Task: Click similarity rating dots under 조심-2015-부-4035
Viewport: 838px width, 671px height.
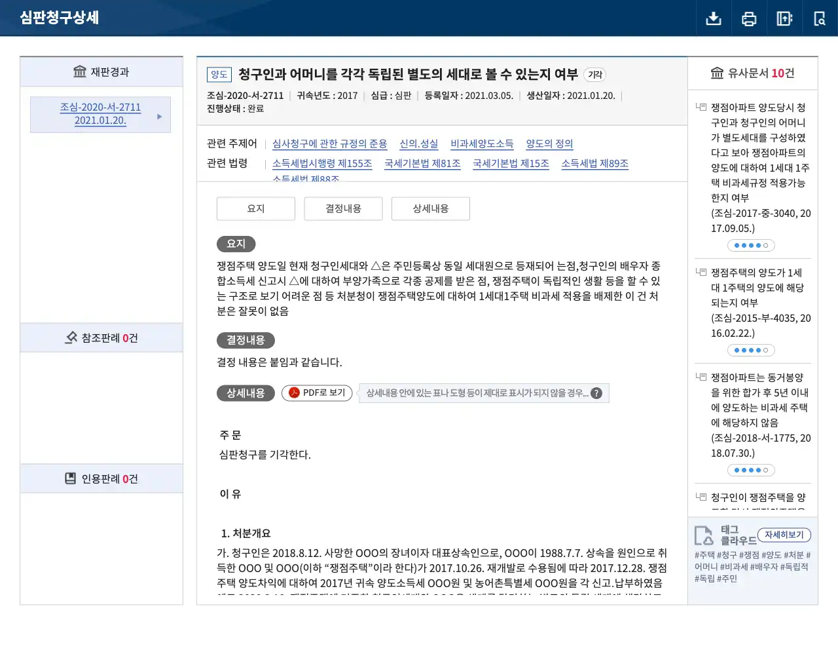Action: click(751, 351)
